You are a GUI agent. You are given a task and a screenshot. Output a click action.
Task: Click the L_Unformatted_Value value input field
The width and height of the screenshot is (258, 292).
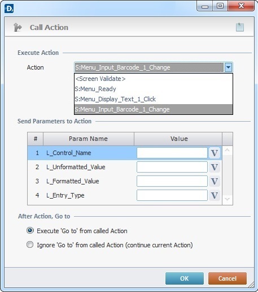coord(172,167)
